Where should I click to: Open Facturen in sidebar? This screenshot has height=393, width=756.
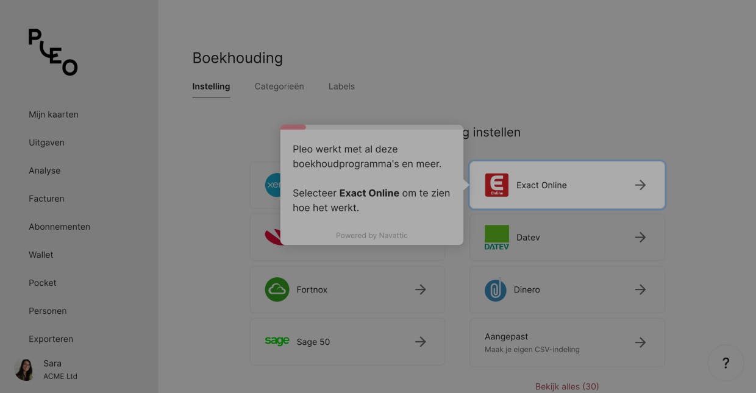[46, 199]
